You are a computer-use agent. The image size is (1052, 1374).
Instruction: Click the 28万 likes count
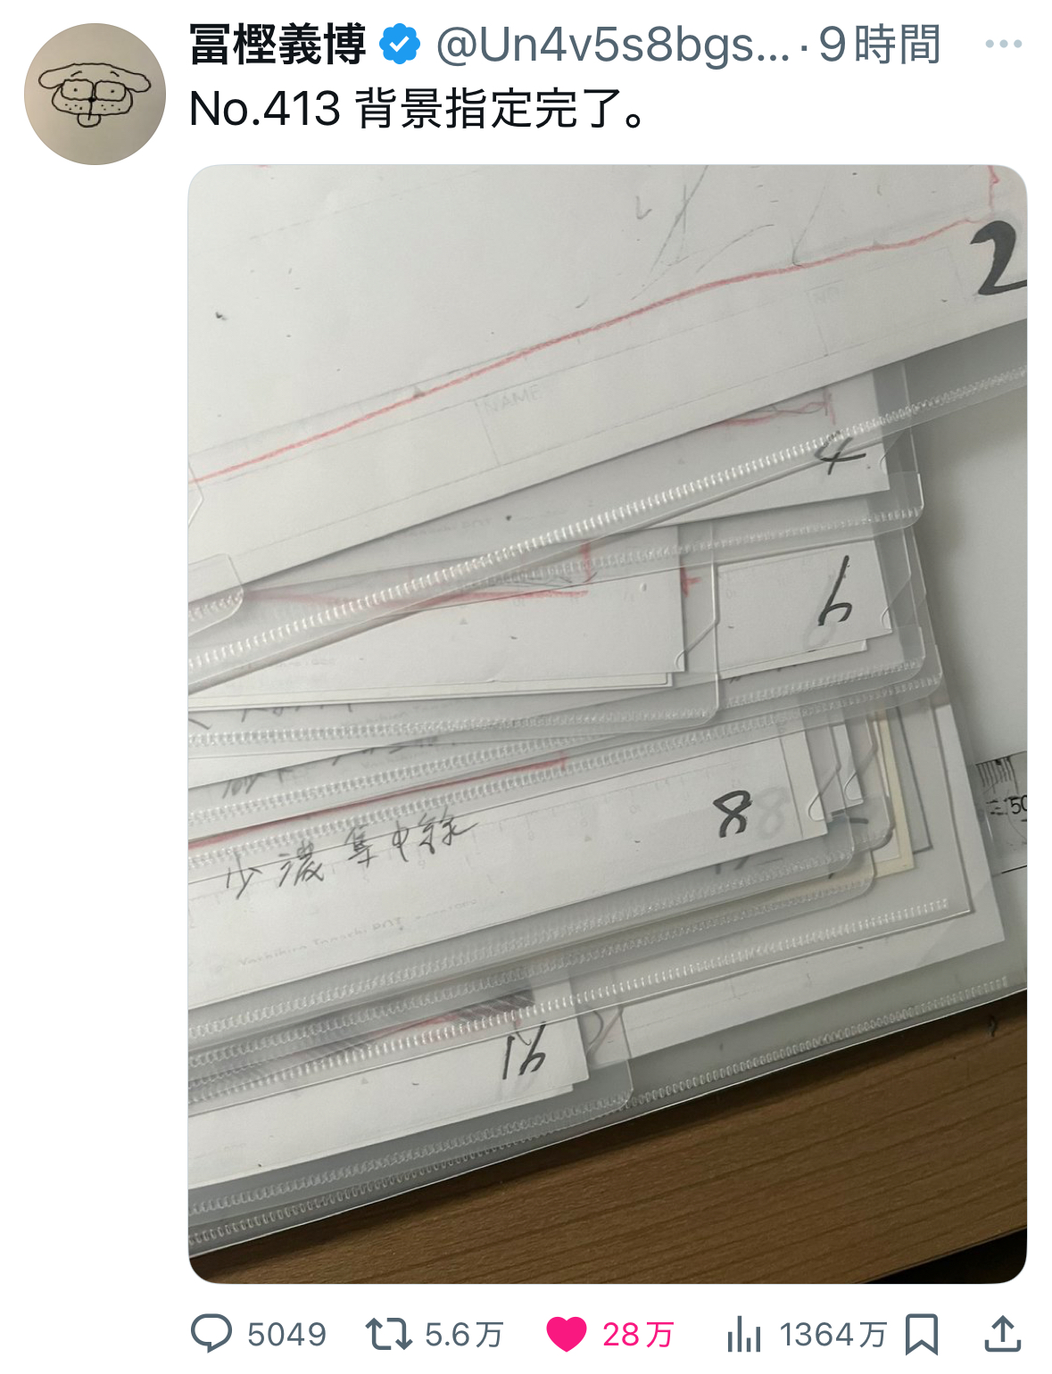pyautogui.click(x=638, y=1335)
